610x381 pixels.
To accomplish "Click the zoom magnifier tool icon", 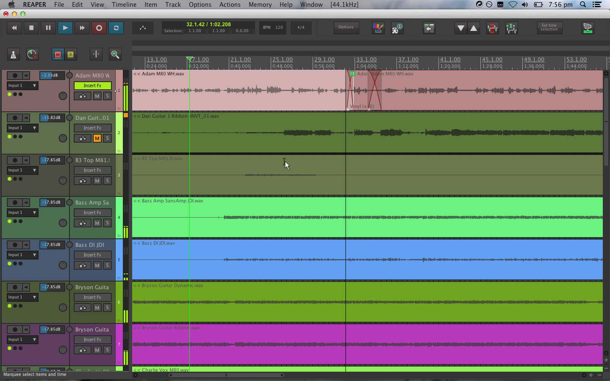I will pyautogui.click(x=115, y=54).
